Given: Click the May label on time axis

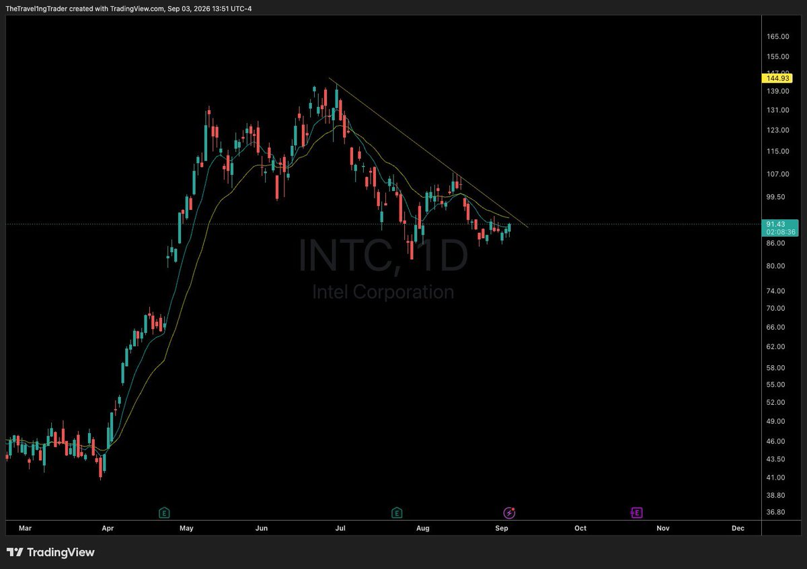Looking at the screenshot, I should point(187,528).
